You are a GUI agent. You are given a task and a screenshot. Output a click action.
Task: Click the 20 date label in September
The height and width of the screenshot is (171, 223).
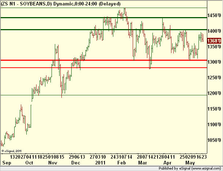(x=18, y=157)
